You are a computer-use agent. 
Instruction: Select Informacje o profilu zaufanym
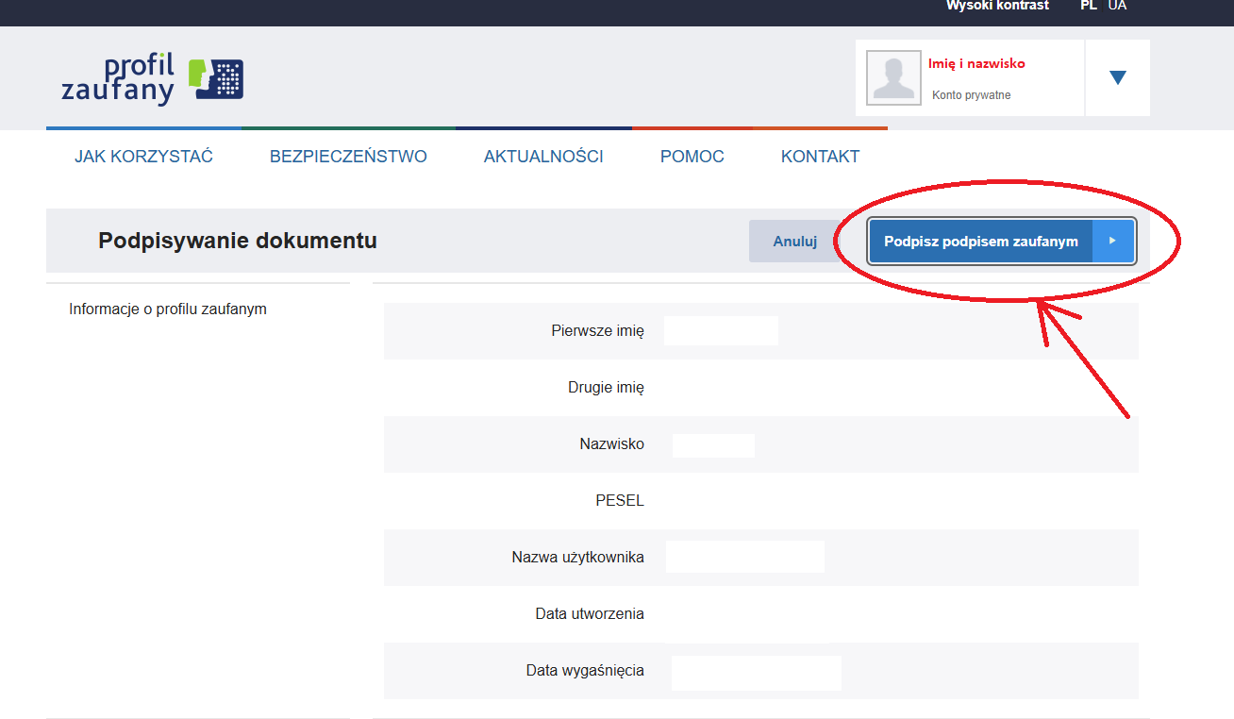tap(168, 309)
